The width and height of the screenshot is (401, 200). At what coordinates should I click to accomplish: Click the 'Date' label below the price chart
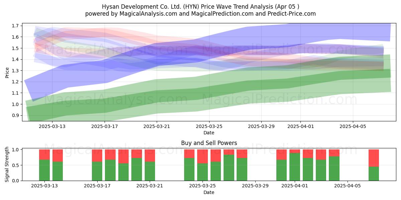[209, 133]
